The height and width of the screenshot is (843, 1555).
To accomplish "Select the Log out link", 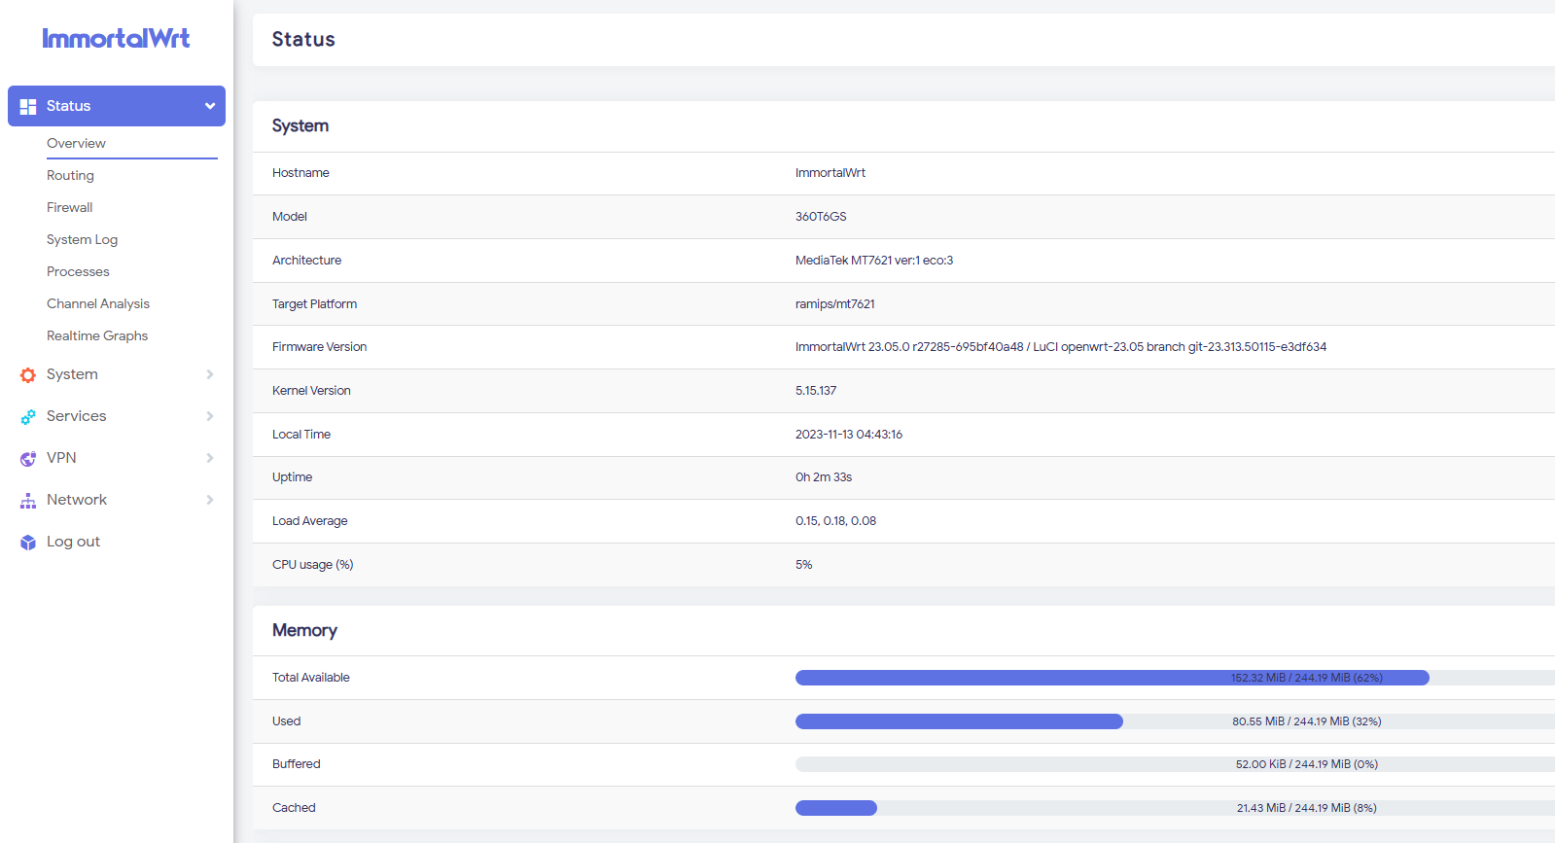I will click(x=73, y=542).
